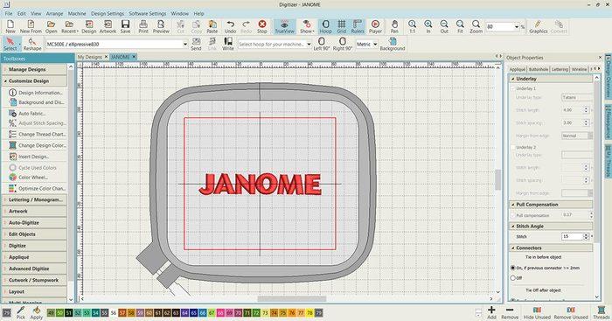Toggle TrueView display mode
This screenshot has width=612, height=321.
pos(284,26)
